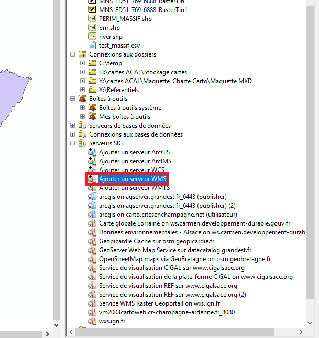Select Donnees environnementales - Alsace connection
Viewport: 319px width, 338px height.
[202, 232]
